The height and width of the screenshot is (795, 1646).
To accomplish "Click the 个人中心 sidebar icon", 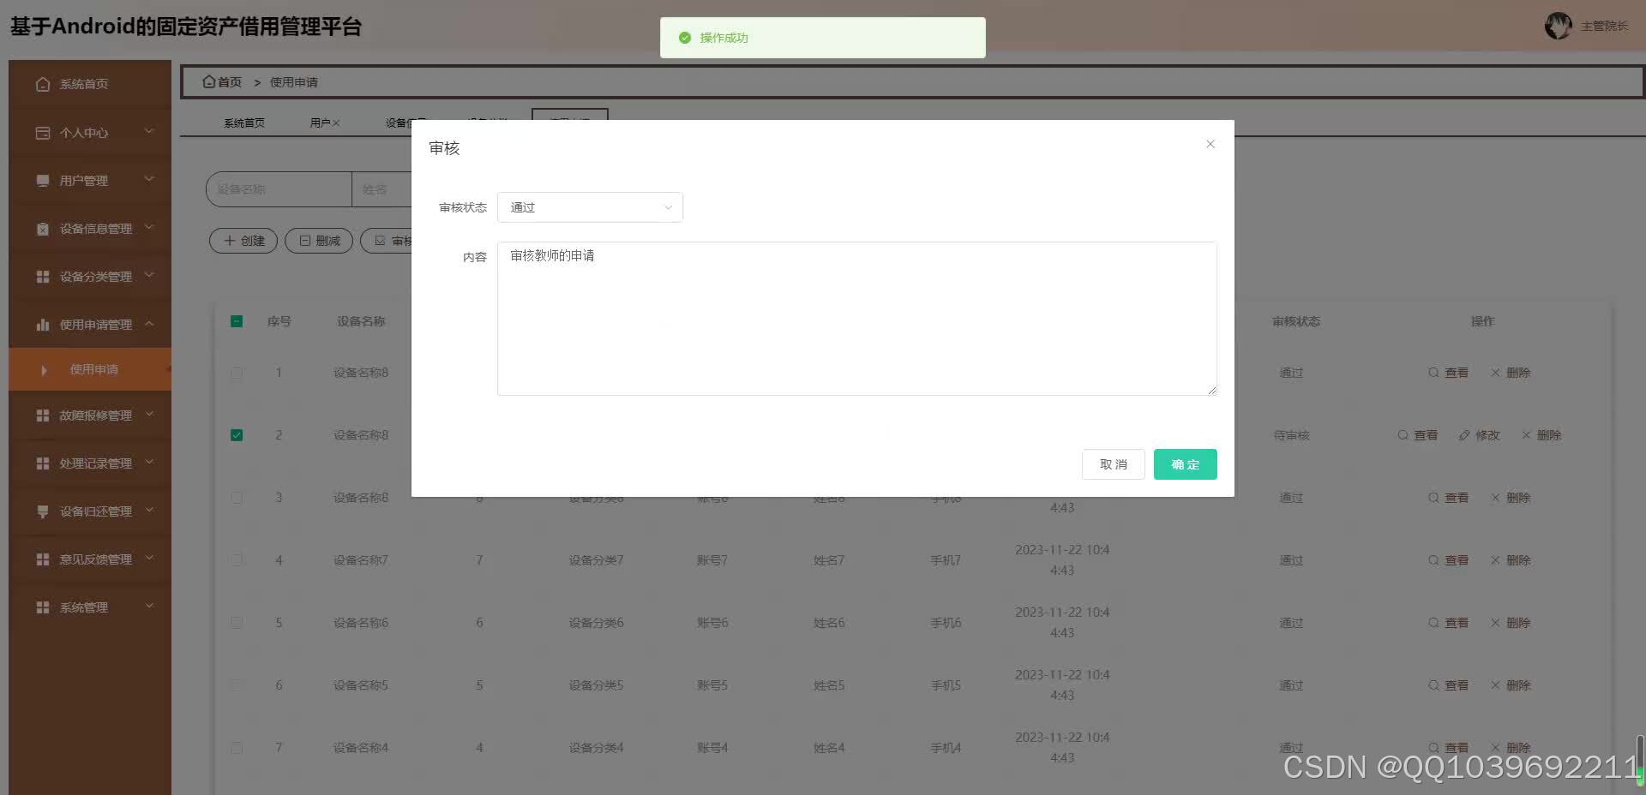I will click(43, 133).
